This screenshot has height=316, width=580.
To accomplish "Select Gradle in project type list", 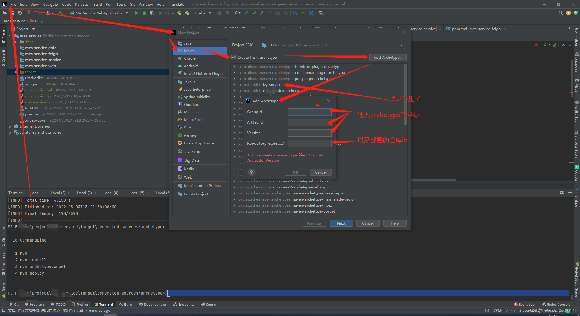I will pyautogui.click(x=200, y=58).
